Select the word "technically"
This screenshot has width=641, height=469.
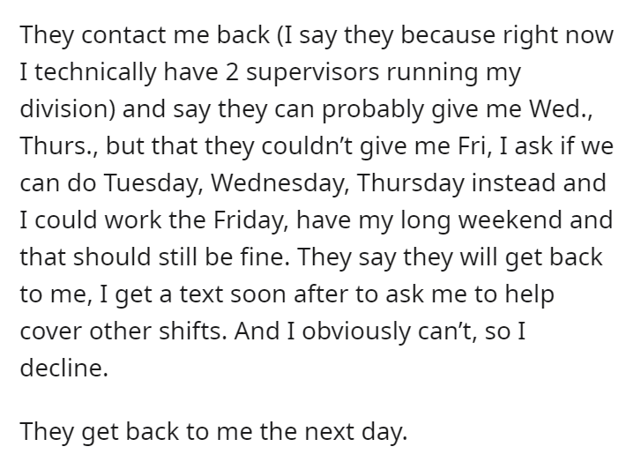tap(95, 72)
